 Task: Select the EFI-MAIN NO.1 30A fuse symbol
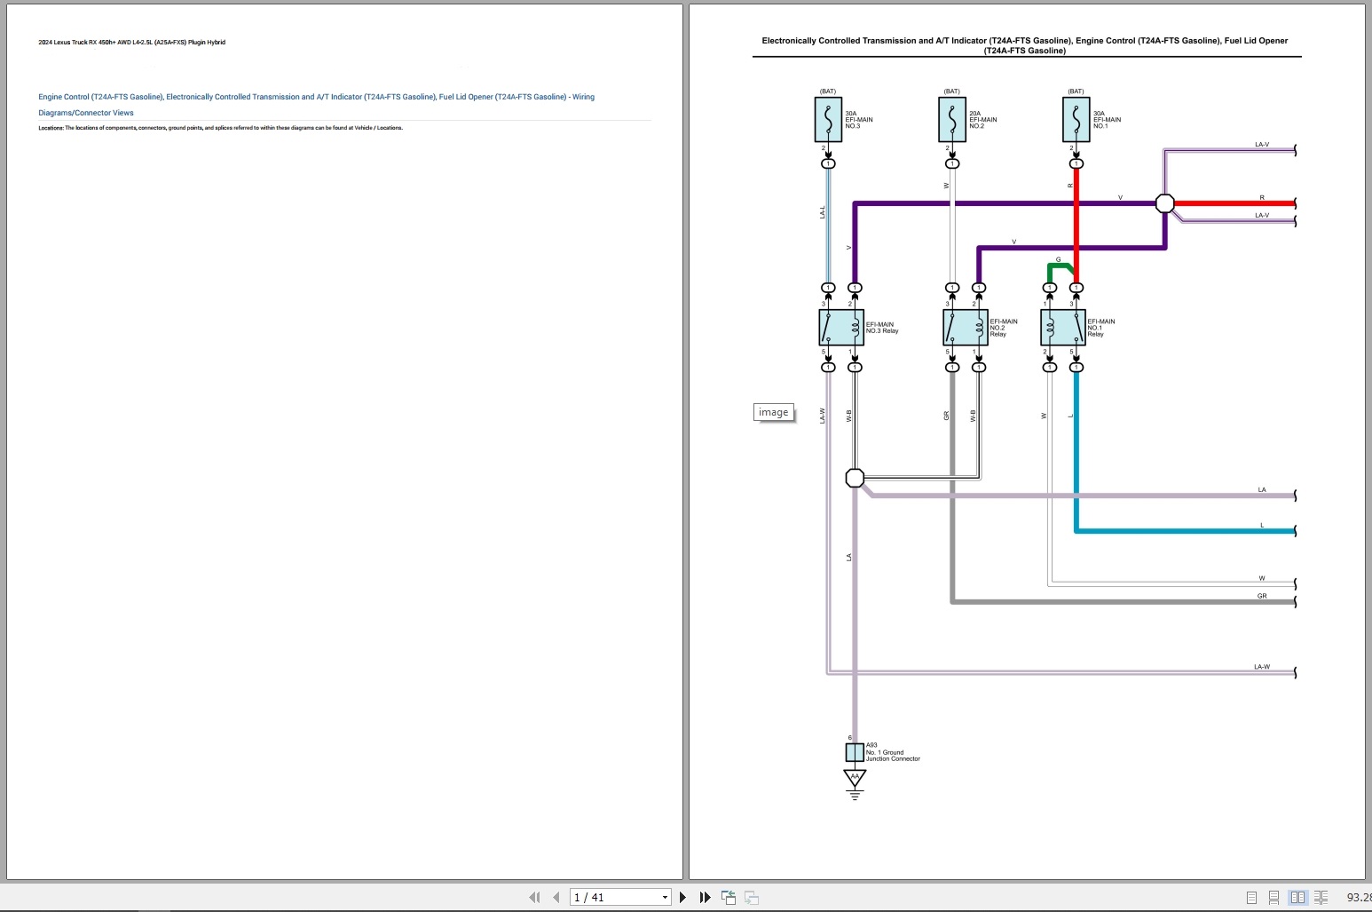pyautogui.click(x=1076, y=120)
